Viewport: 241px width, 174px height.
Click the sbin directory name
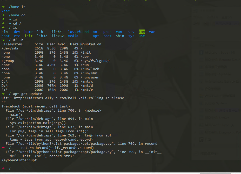tap(120, 36)
